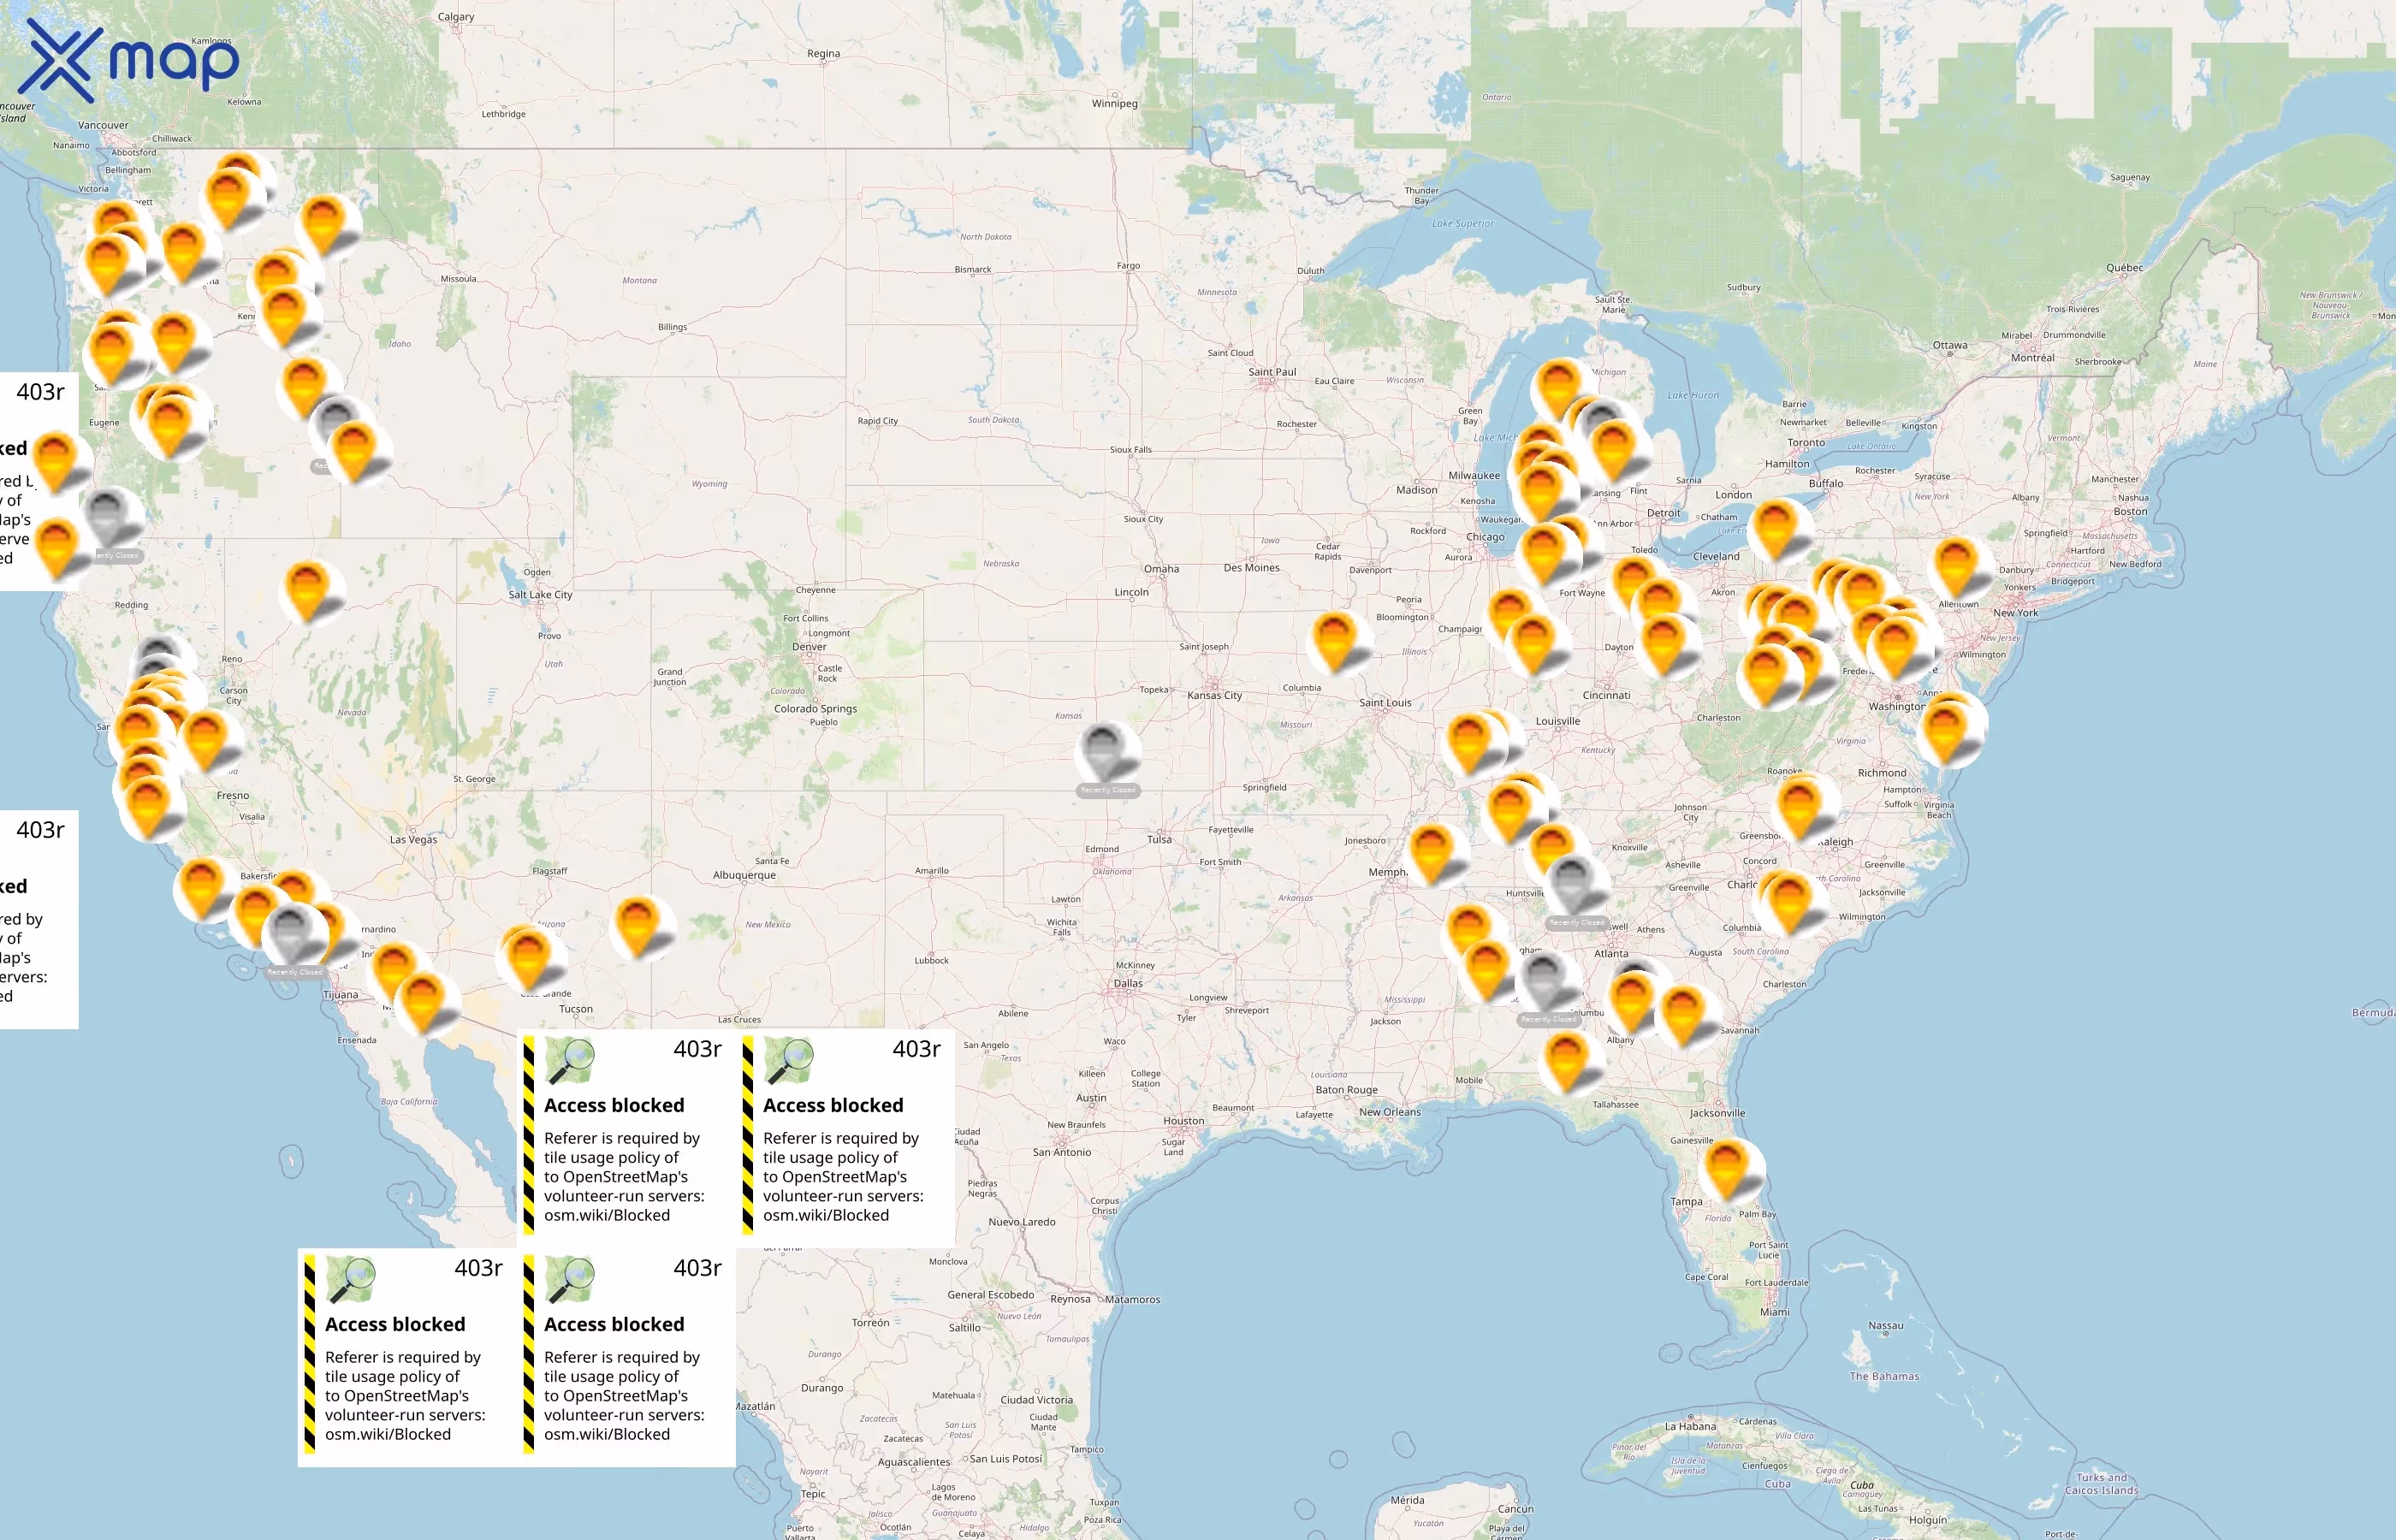
Task: Click the Recently Closed label near Birmingham, Alabama
Action: [1548, 1019]
